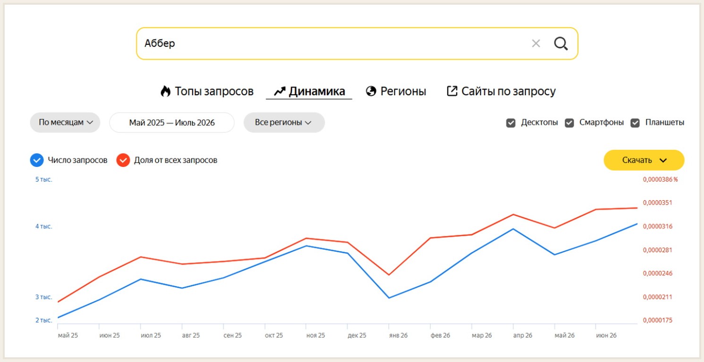The image size is (704, 362).
Task: Click the trend arrow icon beside Динамика
Action: pos(280,91)
